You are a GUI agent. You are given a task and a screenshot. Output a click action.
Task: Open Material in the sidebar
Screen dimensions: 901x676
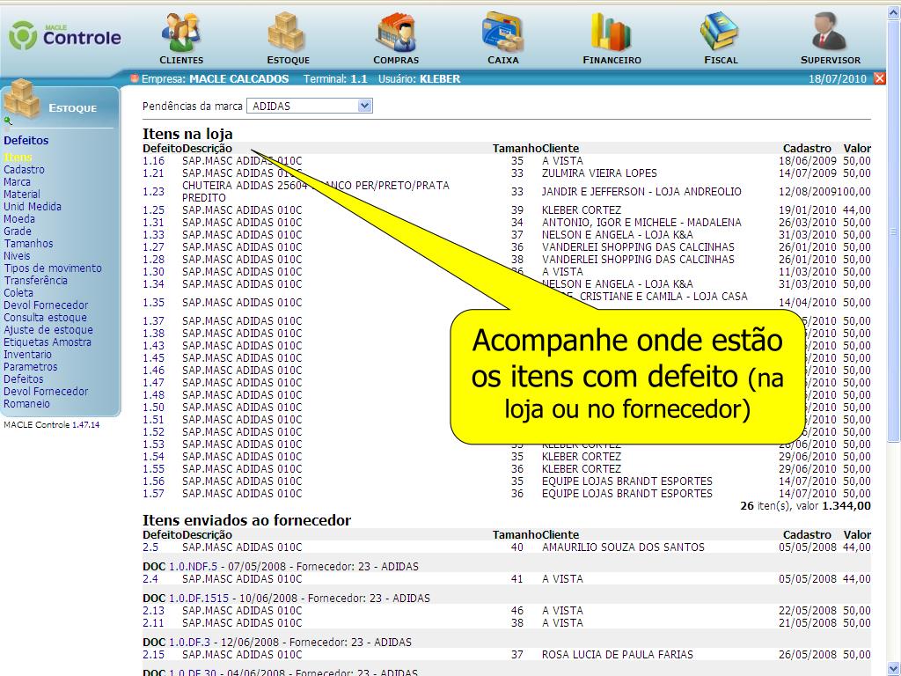click(22, 195)
